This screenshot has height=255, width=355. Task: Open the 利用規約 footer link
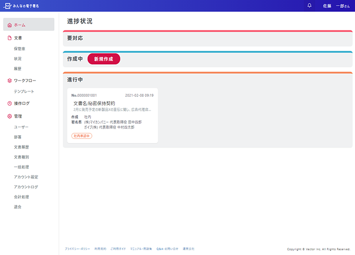[100, 249]
